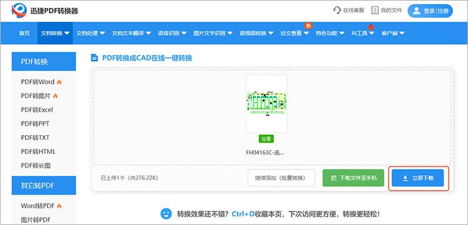Select PDF转Word in the sidebar
The height and width of the screenshot is (225, 468).
[x=37, y=82]
